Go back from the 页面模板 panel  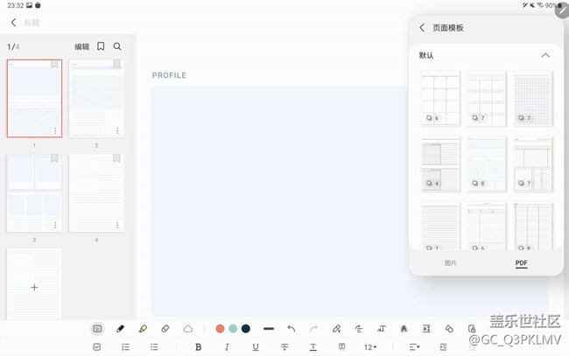click(x=422, y=28)
